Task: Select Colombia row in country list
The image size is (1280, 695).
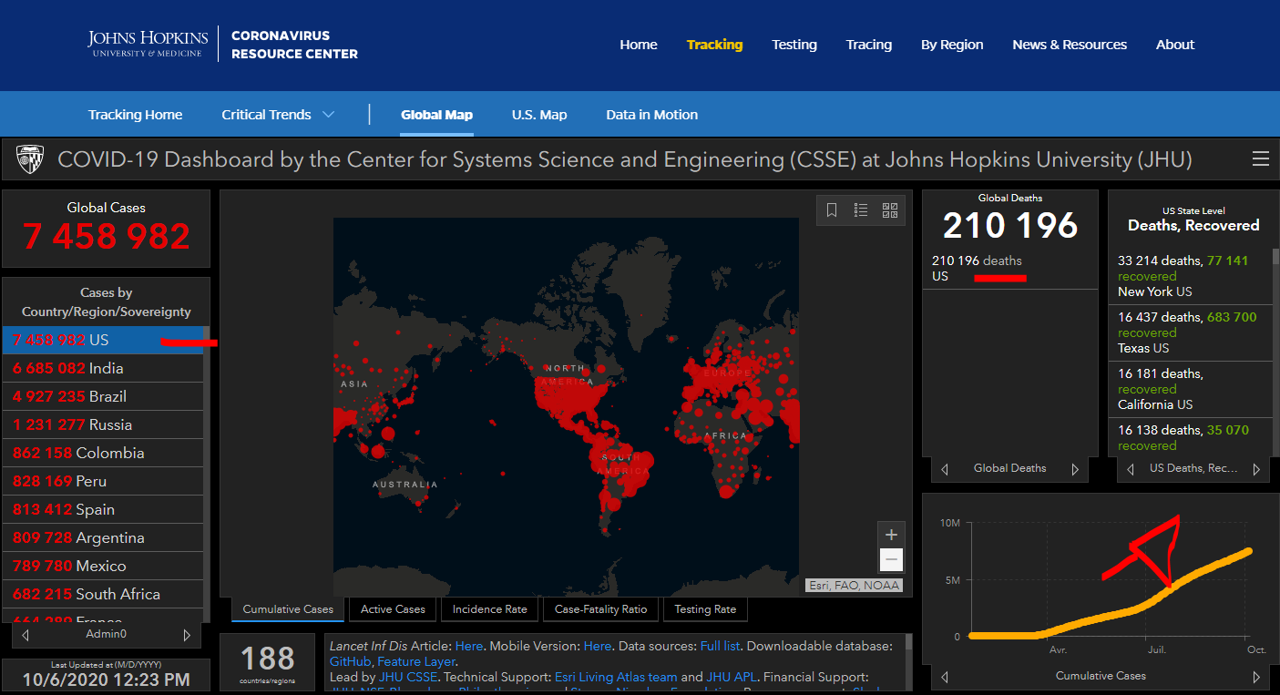Action: coord(103,453)
